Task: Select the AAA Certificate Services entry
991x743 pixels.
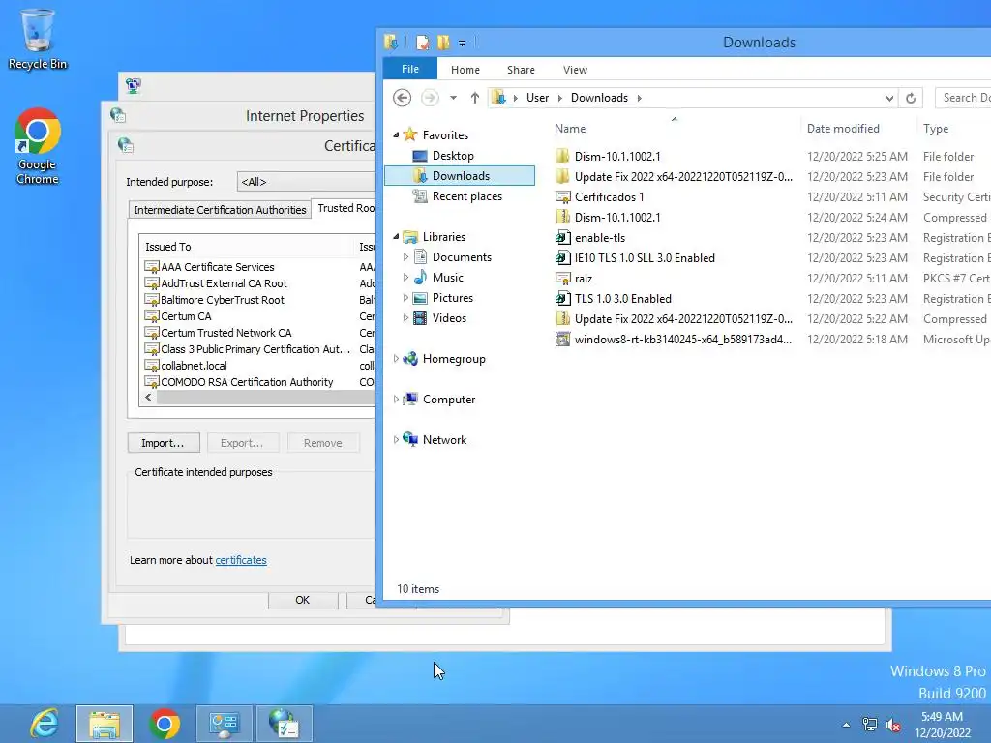Action: click(217, 267)
